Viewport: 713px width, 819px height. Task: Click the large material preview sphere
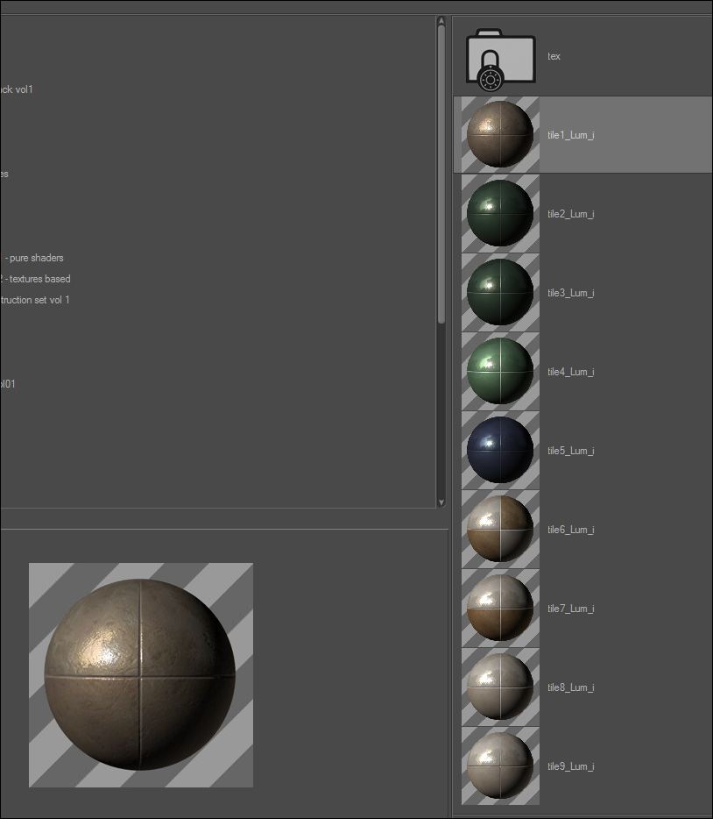141,675
